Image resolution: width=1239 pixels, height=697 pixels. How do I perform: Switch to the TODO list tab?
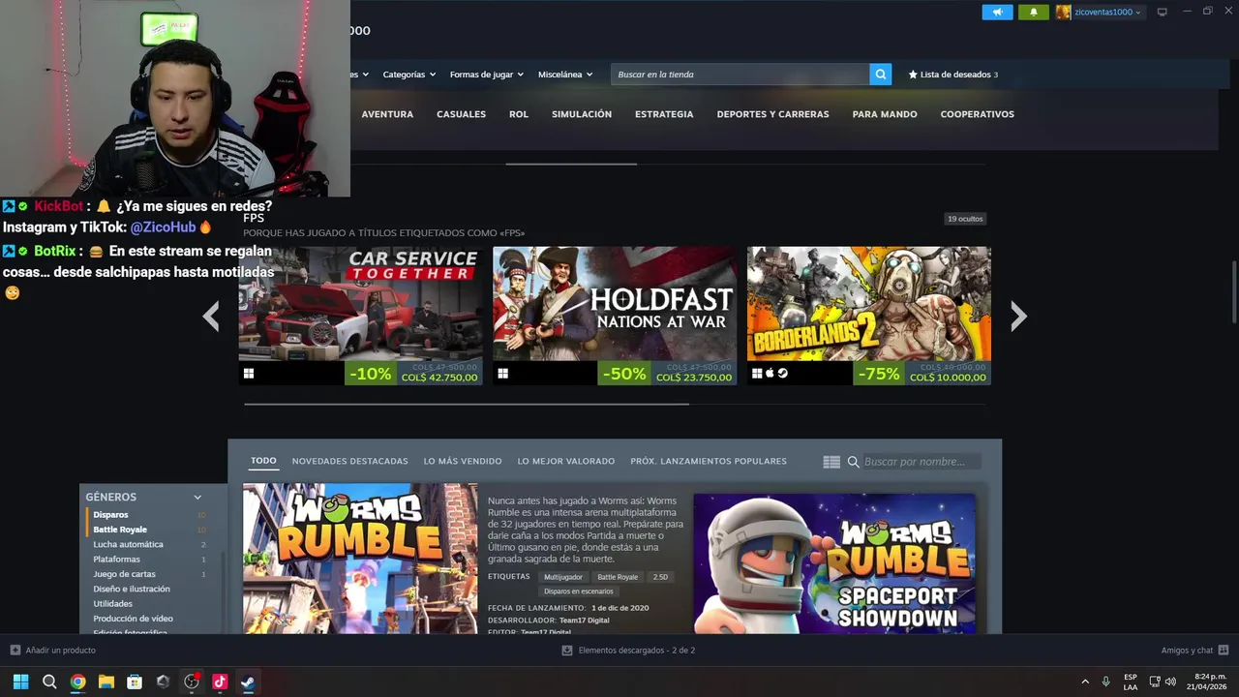[x=263, y=462]
